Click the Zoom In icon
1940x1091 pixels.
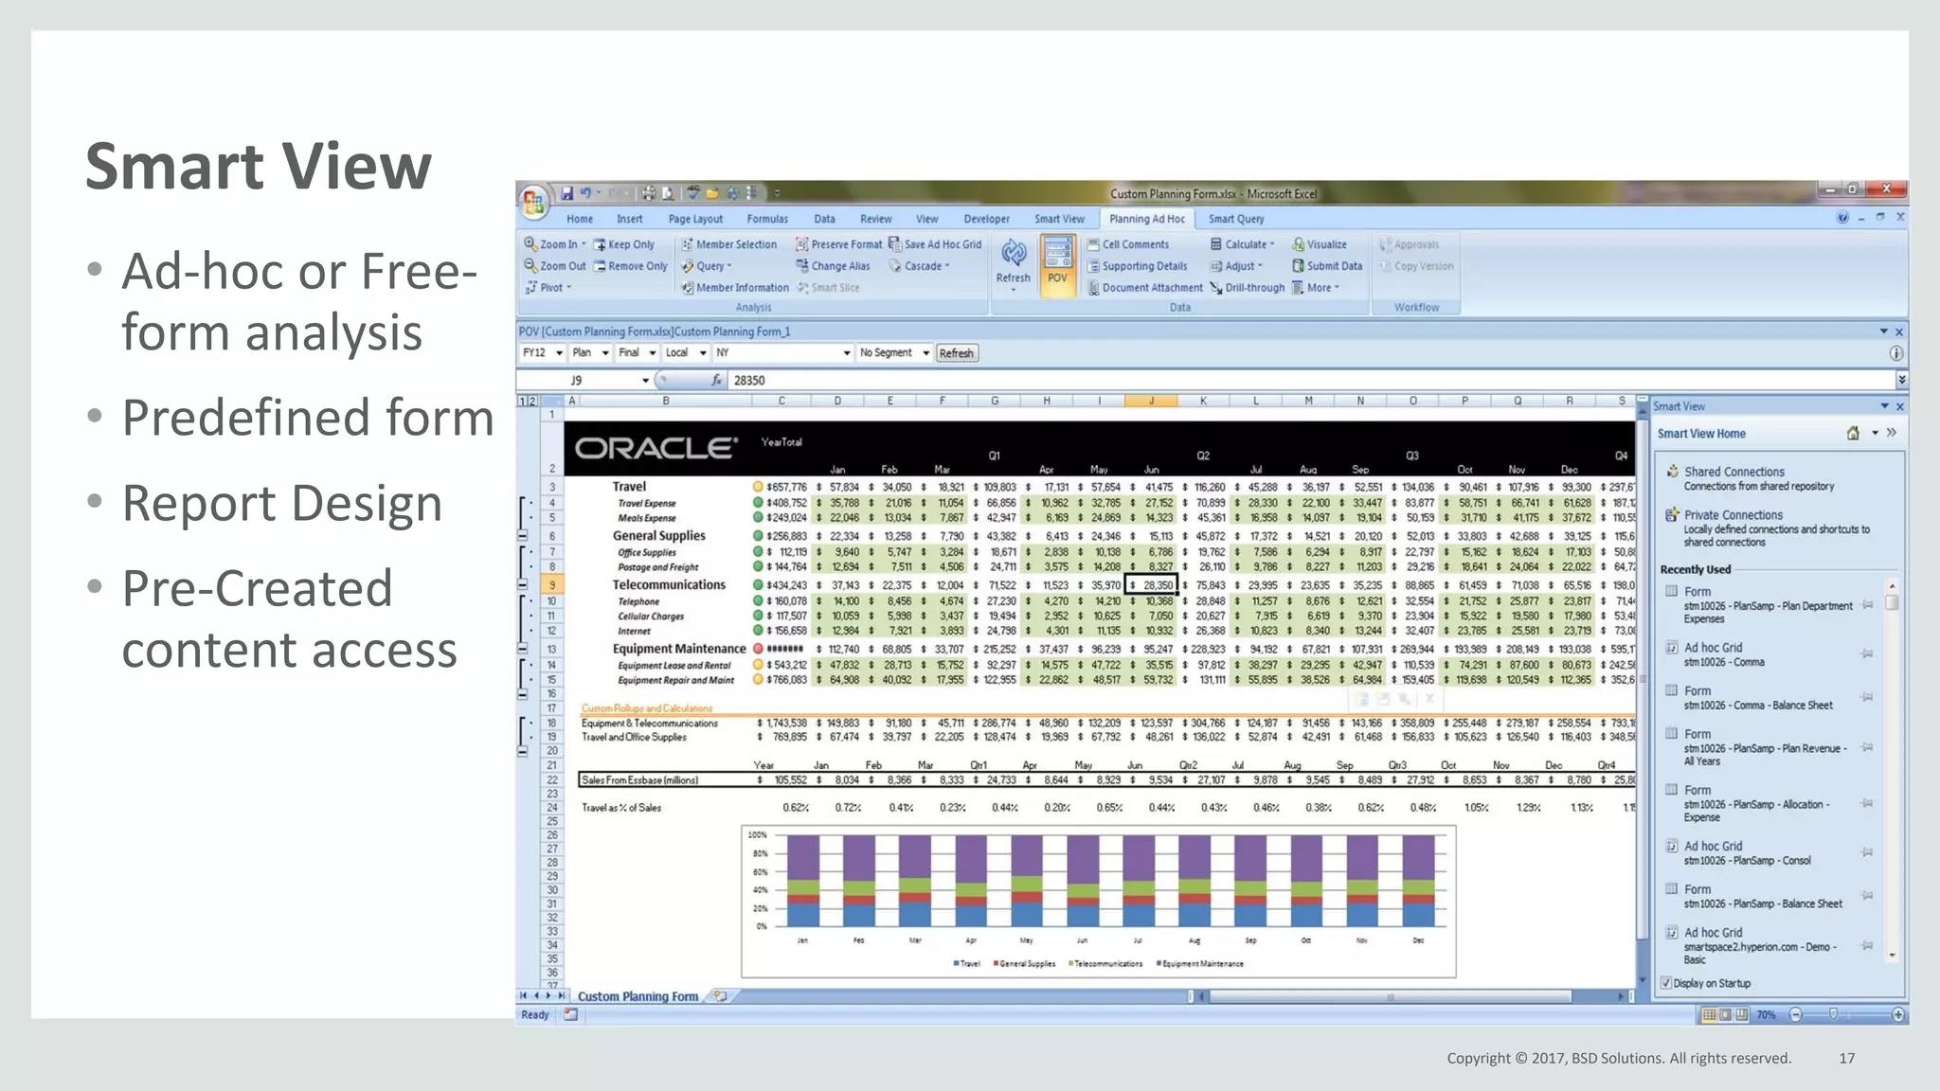pyautogui.click(x=531, y=244)
